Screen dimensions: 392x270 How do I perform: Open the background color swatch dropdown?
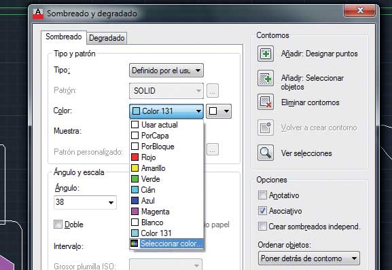[219, 111]
